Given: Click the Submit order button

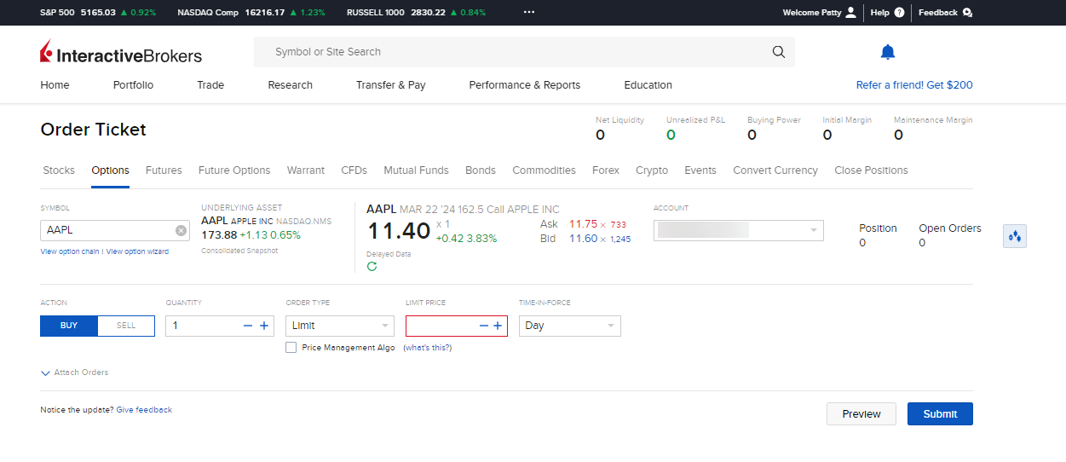Looking at the screenshot, I should 940,413.
